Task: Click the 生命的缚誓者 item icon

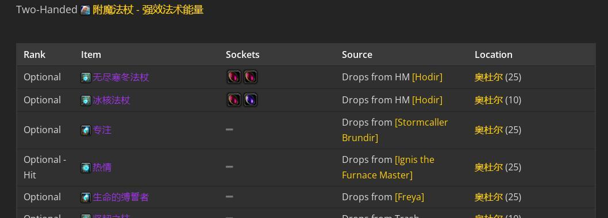Action: tap(86, 197)
